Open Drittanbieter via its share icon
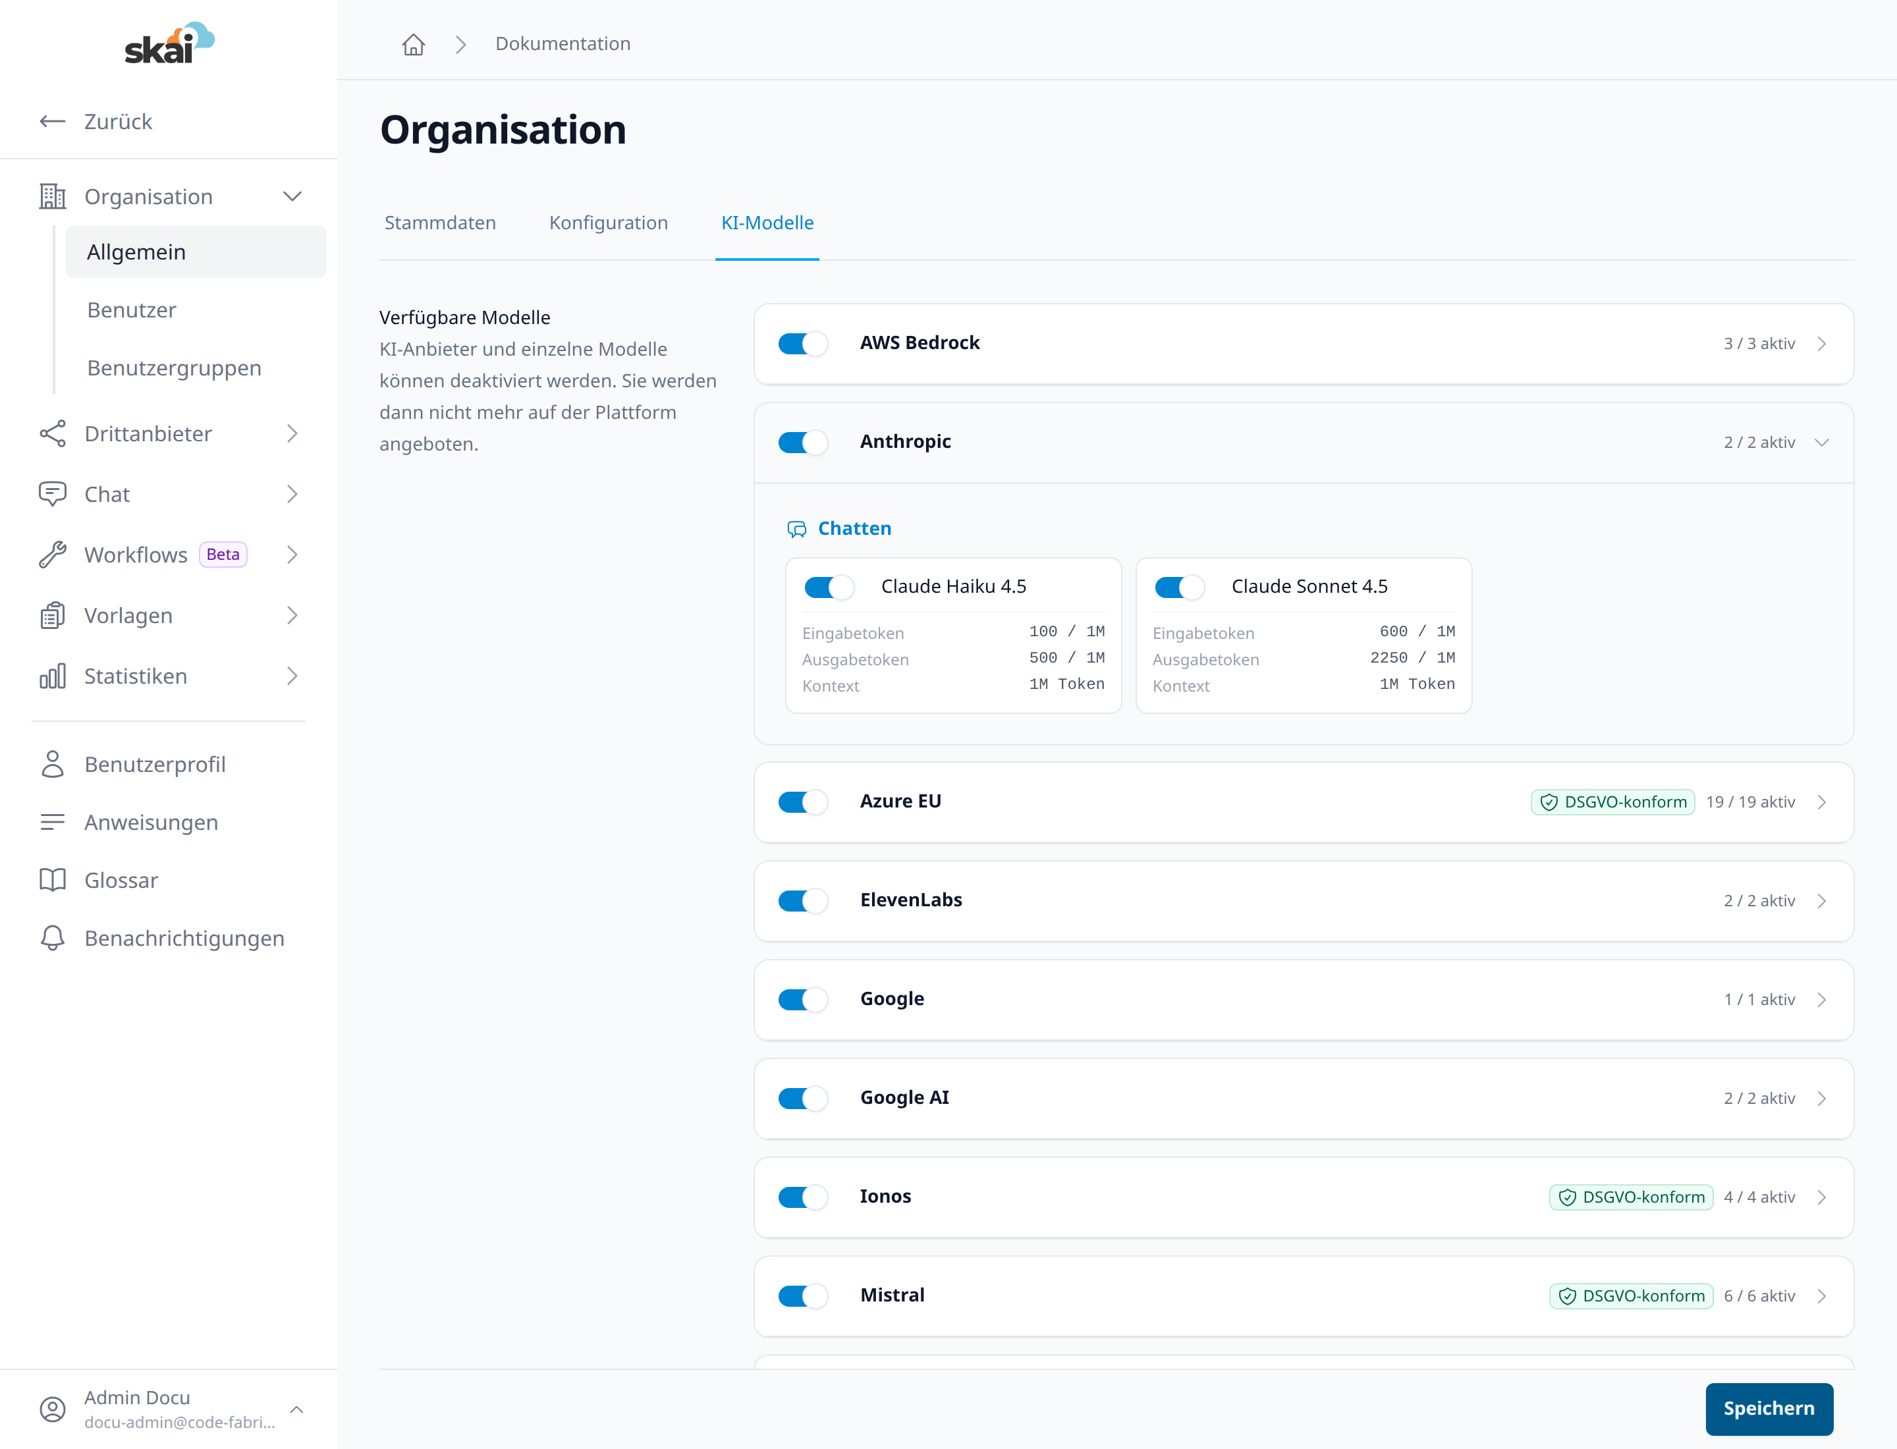 pyautogui.click(x=53, y=434)
